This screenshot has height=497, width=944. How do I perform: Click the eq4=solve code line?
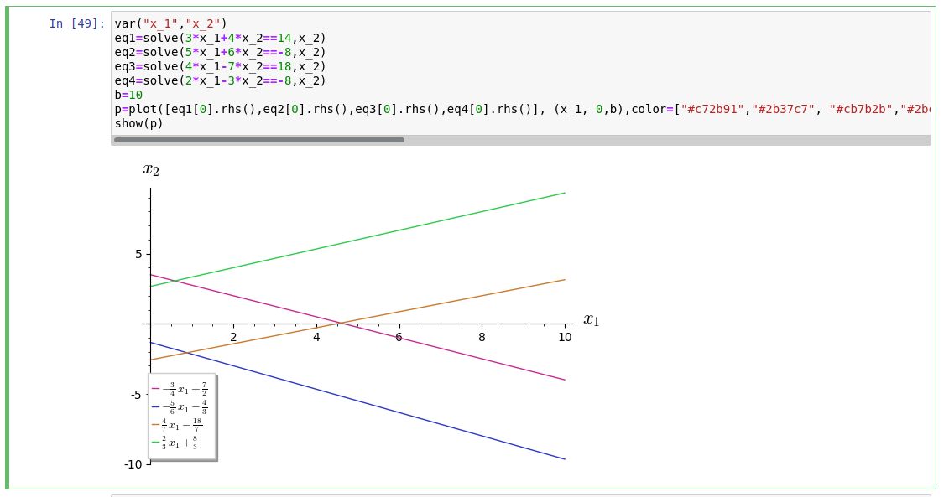(x=220, y=80)
